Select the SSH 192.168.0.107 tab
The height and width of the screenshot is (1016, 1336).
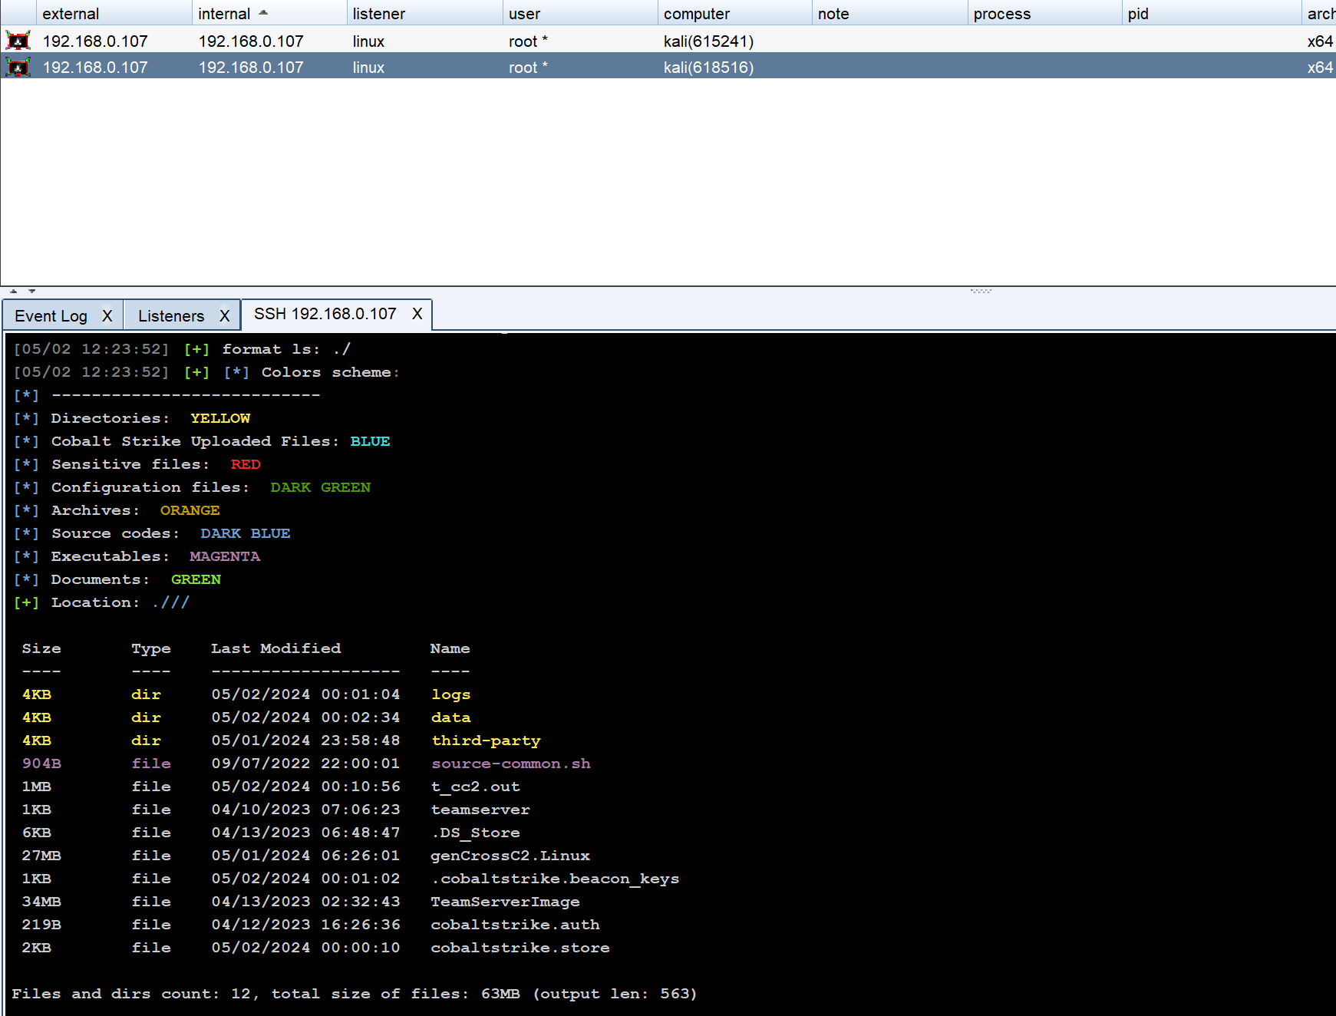click(x=325, y=314)
